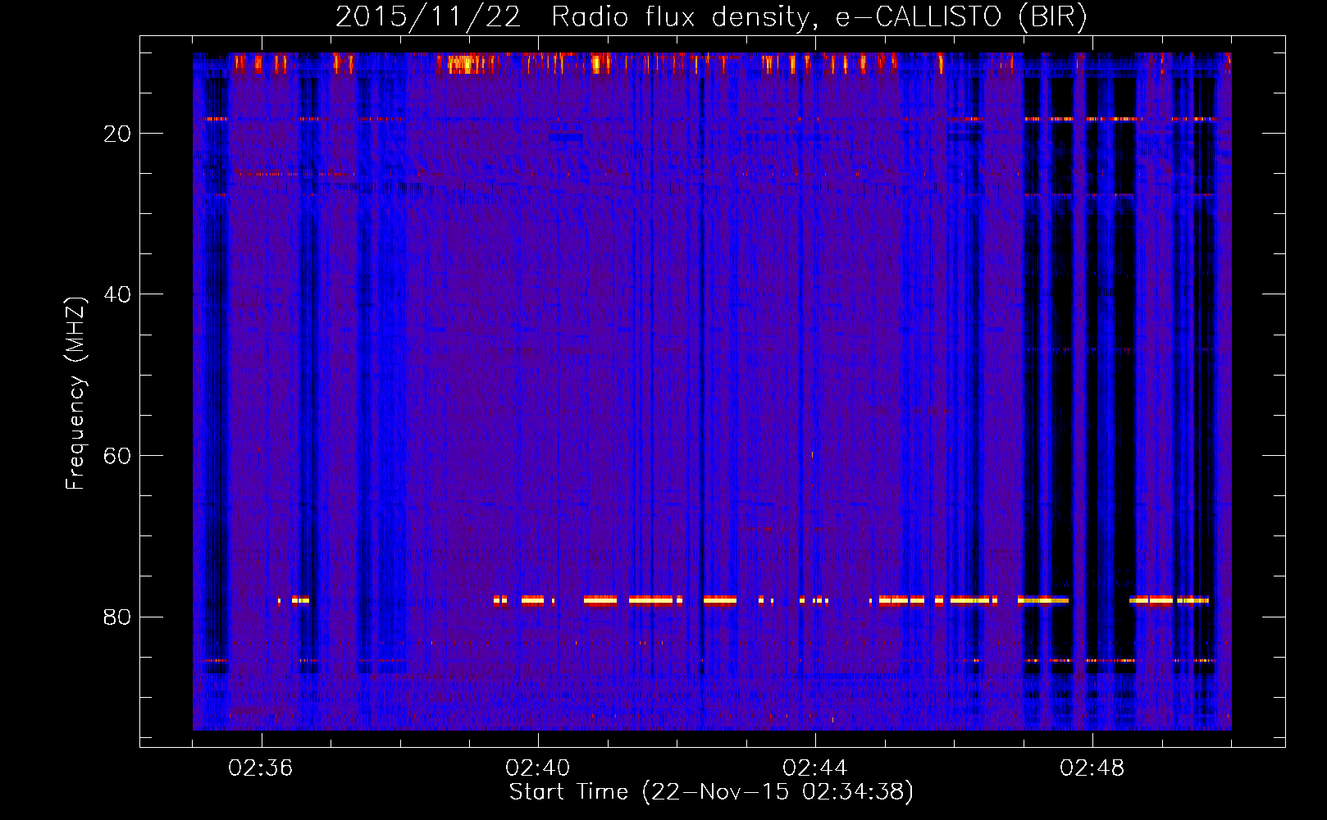This screenshot has height=820, width=1327.
Task: Click the 02:48 time tick label
Action: point(1092,768)
